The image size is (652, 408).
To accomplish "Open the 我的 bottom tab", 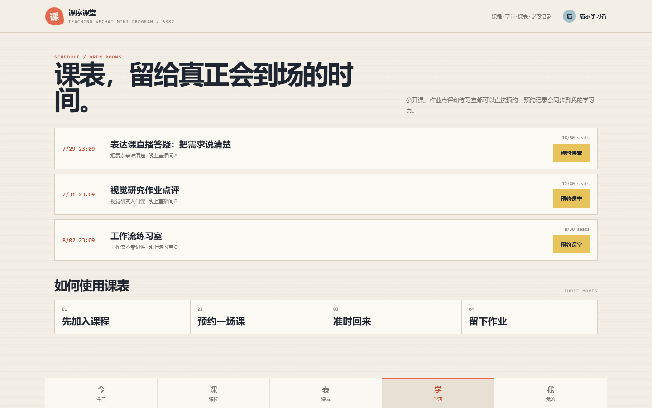I will 550,393.
